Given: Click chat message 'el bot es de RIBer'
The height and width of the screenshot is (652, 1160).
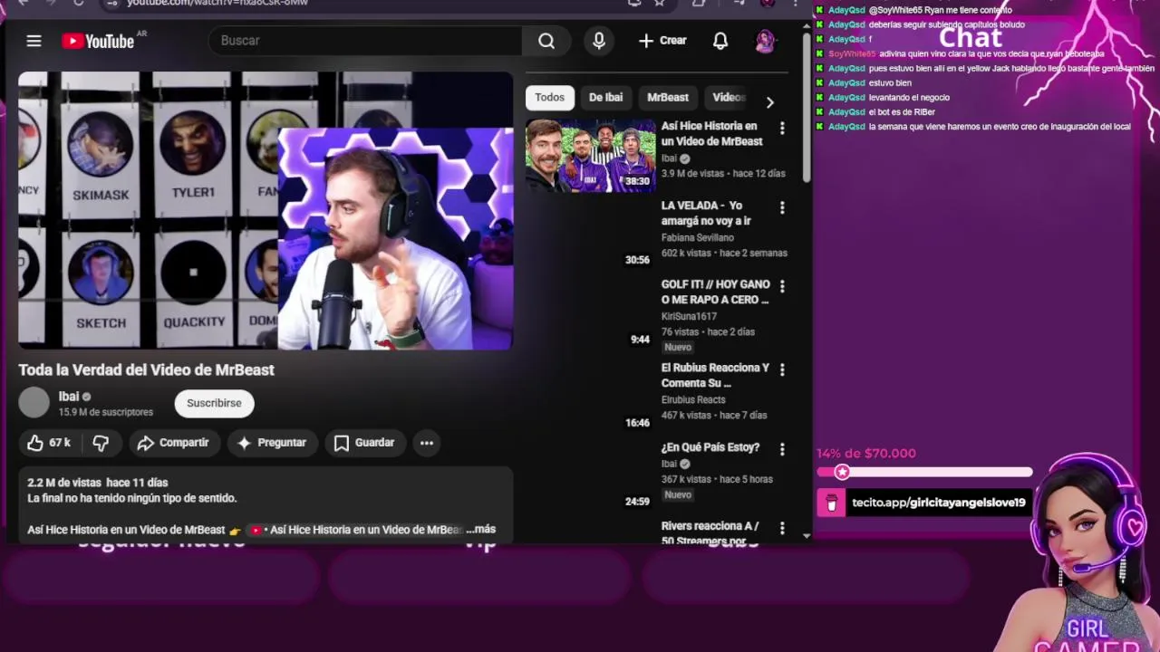Looking at the screenshot, I should pyautogui.click(x=902, y=111).
